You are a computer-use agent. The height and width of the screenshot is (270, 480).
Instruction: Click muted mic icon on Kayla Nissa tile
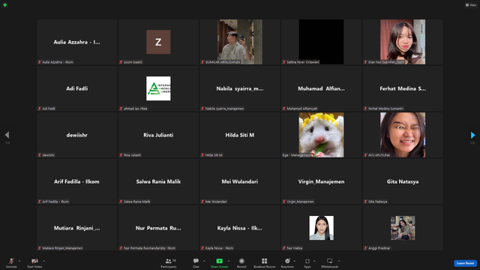pos(202,248)
